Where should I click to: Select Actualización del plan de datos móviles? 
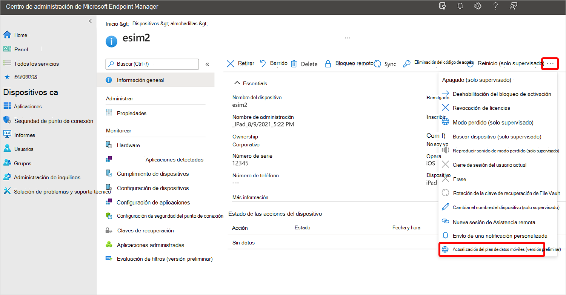(x=492, y=250)
